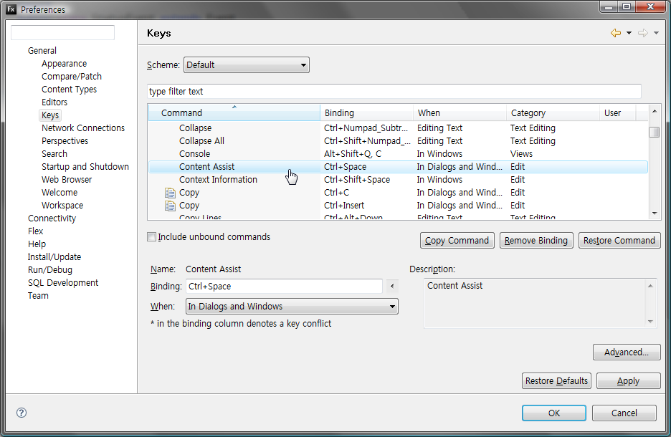Screen dimensions: 671x437
Task: Click the help question mark icon
Action: (x=22, y=413)
